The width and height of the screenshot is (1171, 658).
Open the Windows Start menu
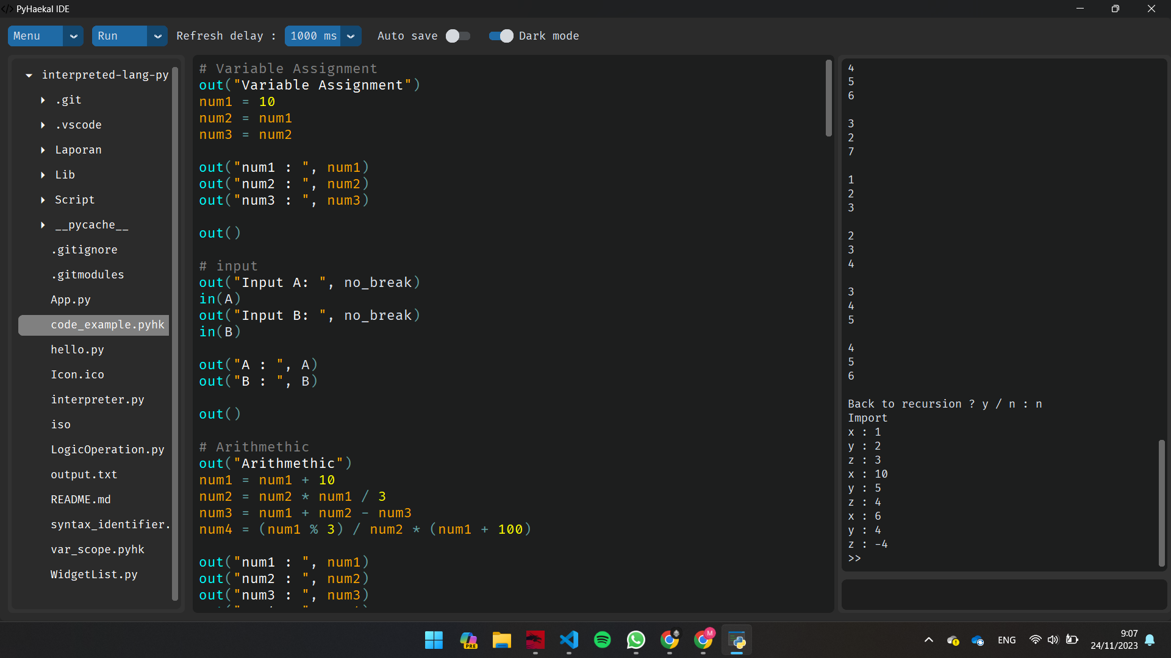coord(433,640)
